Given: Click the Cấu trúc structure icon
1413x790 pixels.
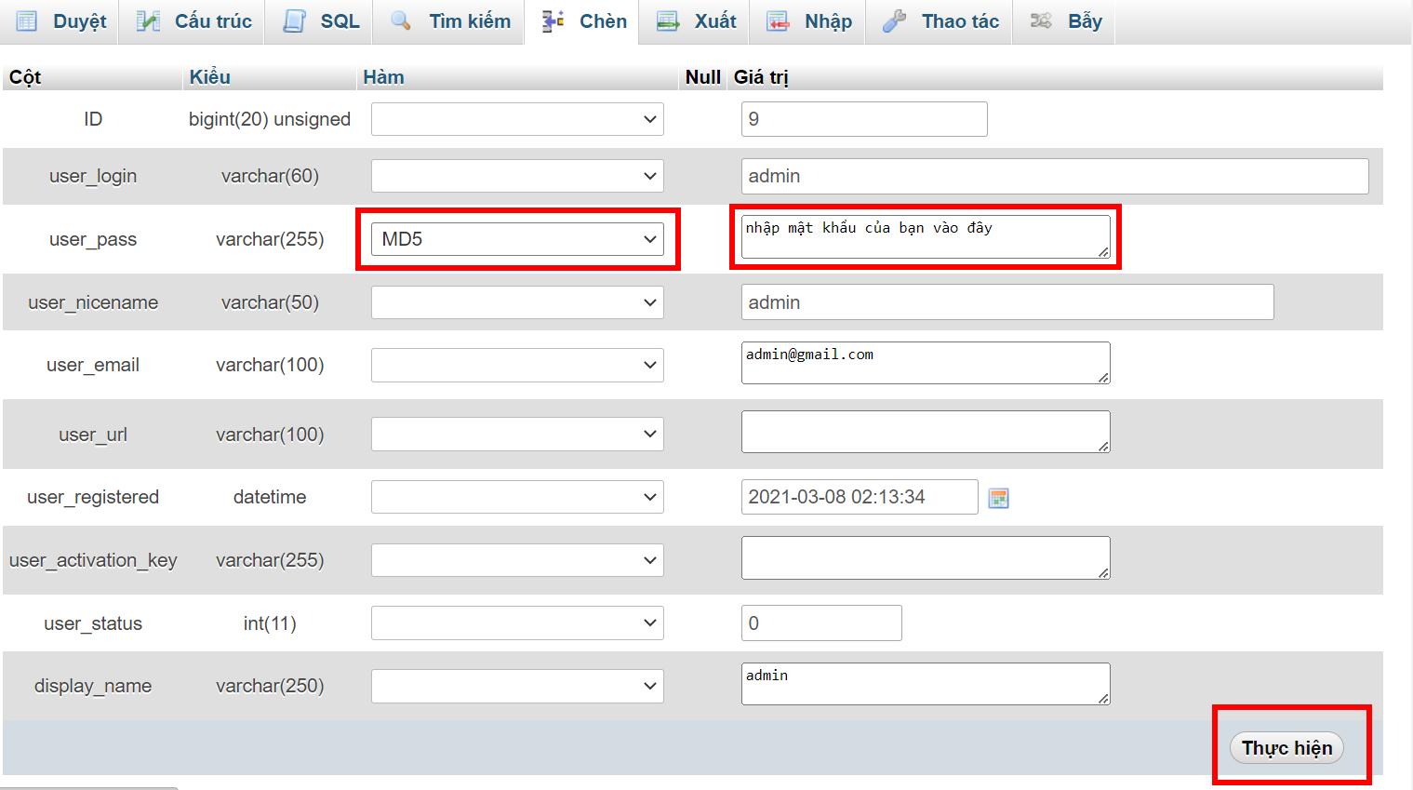Looking at the screenshot, I should click(148, 21).
